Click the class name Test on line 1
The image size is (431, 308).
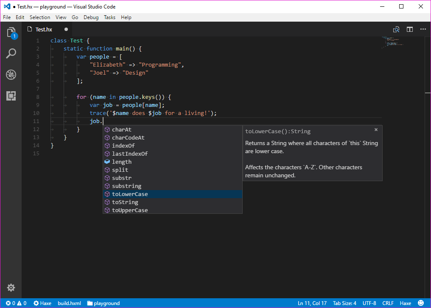76,40
